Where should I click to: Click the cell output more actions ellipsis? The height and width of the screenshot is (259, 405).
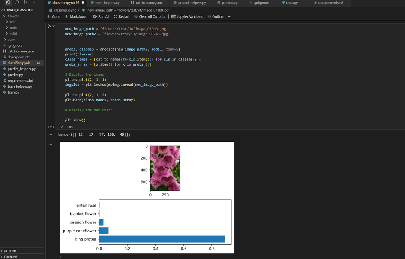pyautogui.click(x=50, y=144)
